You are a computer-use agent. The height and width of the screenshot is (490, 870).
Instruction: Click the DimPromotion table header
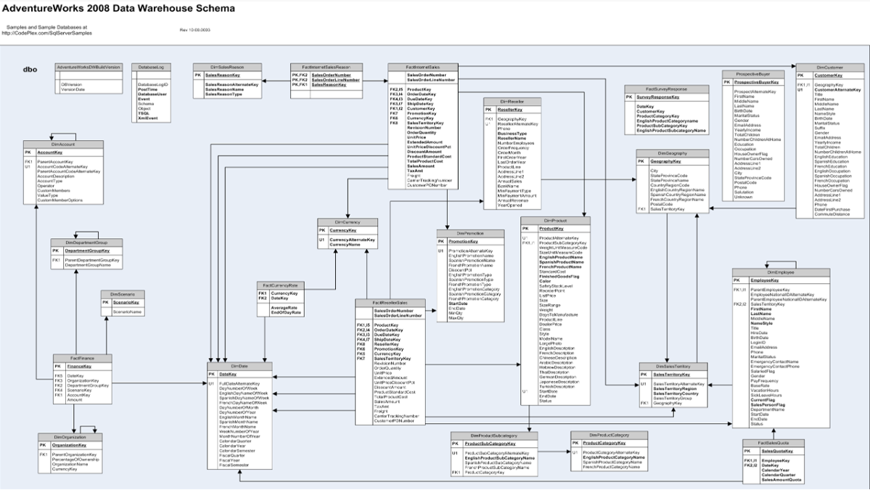click(x=470, y=234)
